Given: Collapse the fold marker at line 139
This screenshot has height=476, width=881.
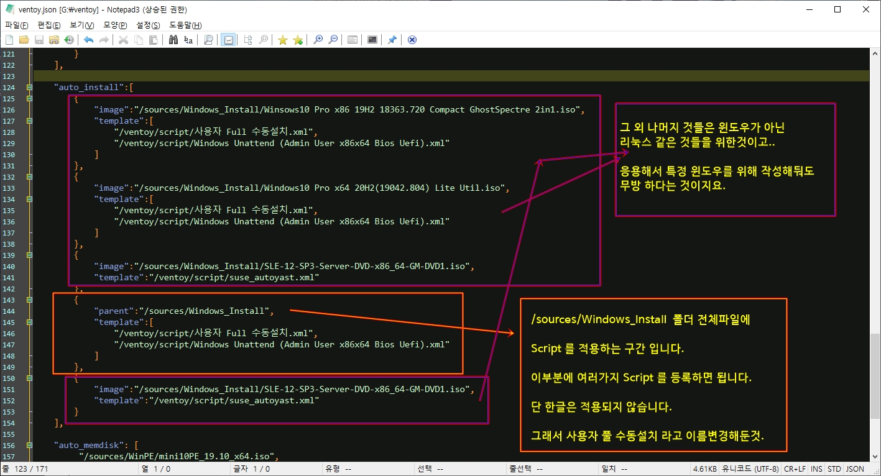Looking at the screenshot, I should 29,255.
